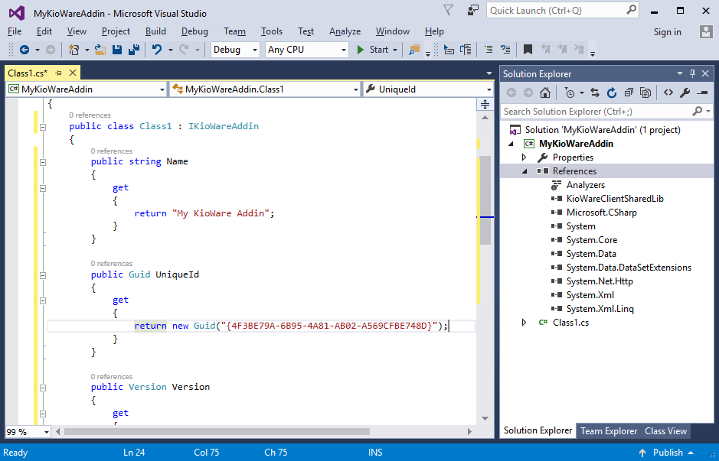Toggle auto-hide pin on Solution Explorer
The width and height of the screenshot is (719, 461).
(692, 73)
